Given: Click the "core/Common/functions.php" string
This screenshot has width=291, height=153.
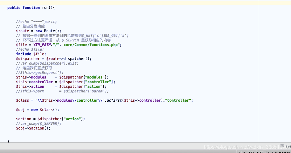Looking at the screenshot, I should pyautogui.click(x=90, y=45).
